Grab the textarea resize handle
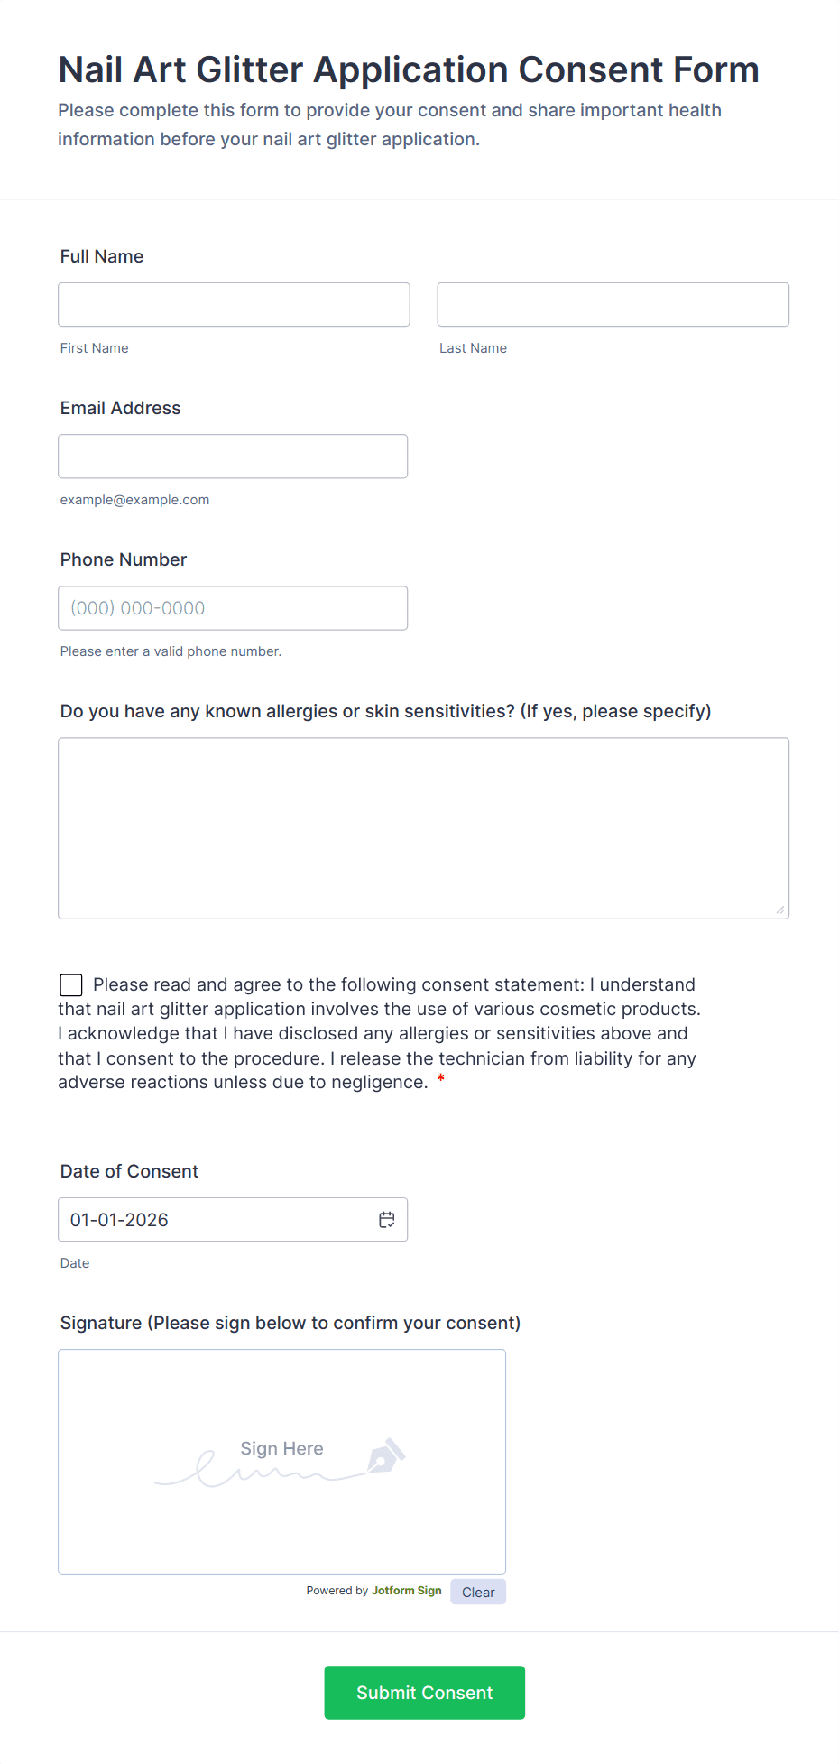839x1764 pixels. pos(780,910)
